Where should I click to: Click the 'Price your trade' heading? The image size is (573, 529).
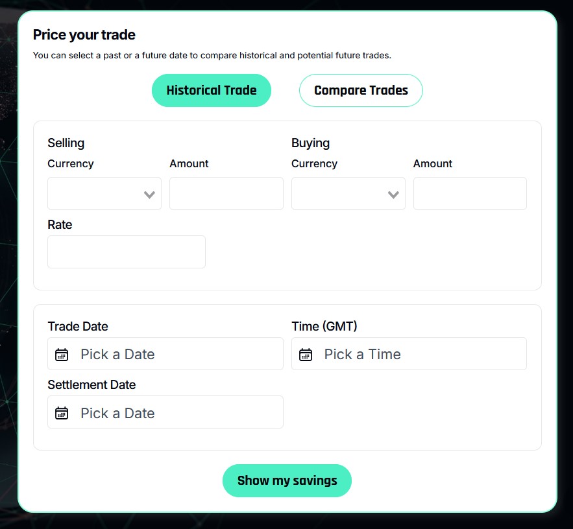pos(84,34)
